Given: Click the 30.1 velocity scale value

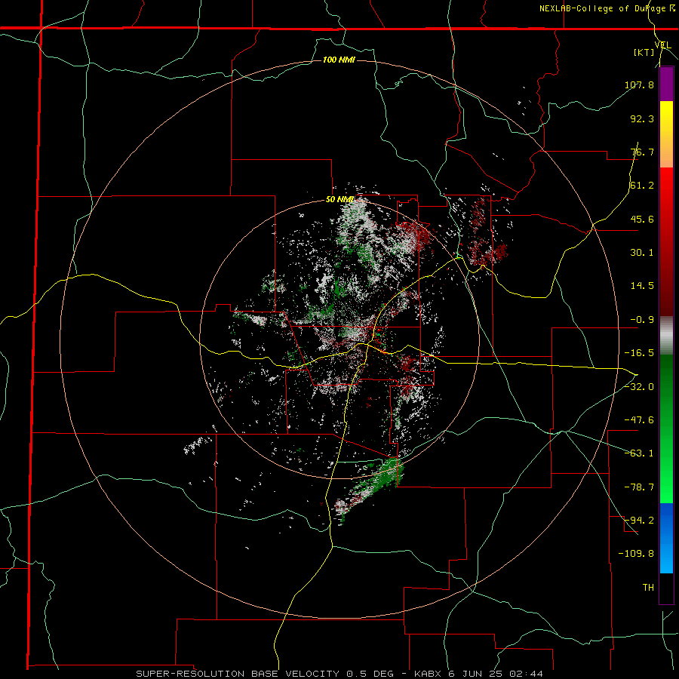Looking at the screenshot, I should click(x=642, y=253).
